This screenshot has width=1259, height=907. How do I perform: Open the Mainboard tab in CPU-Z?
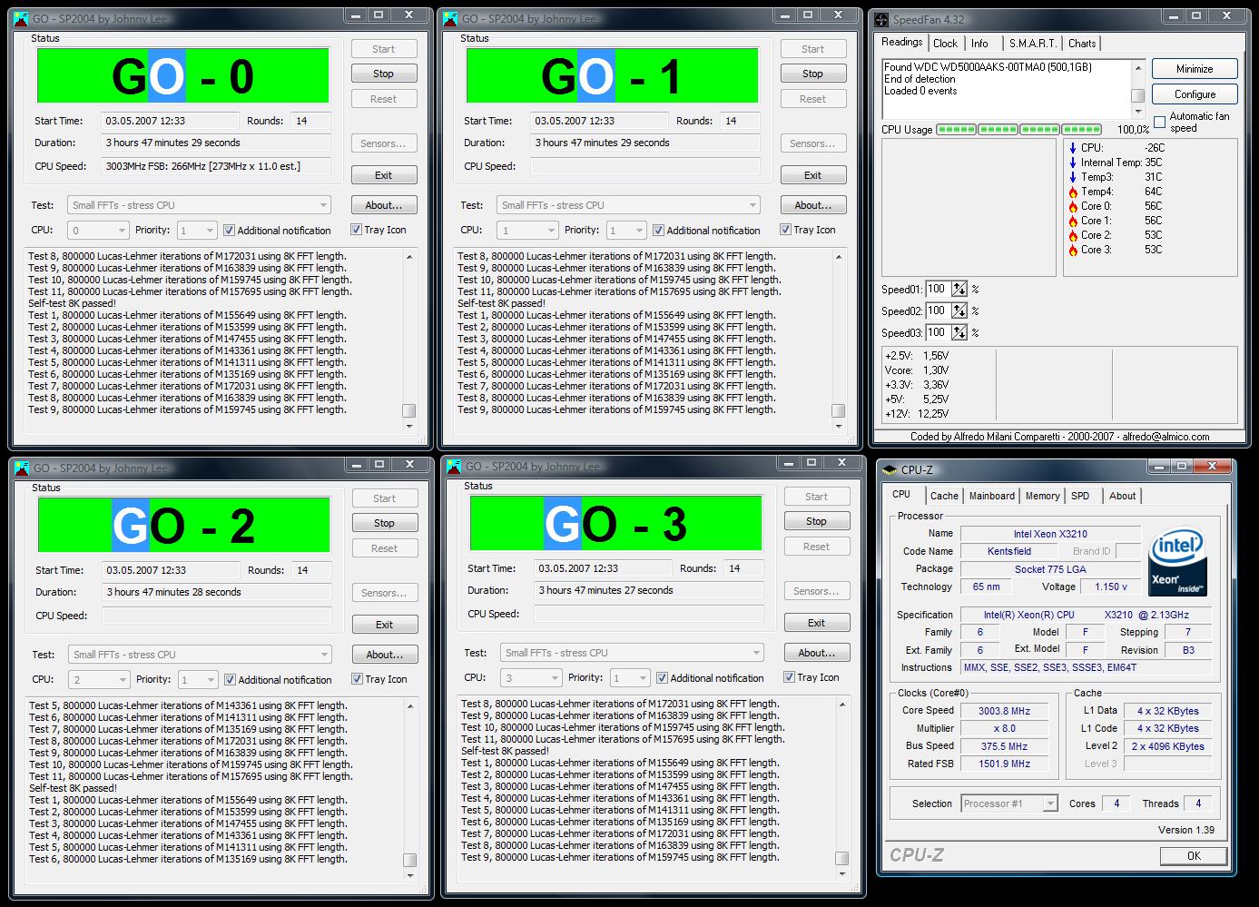click(x=992, y=496)
